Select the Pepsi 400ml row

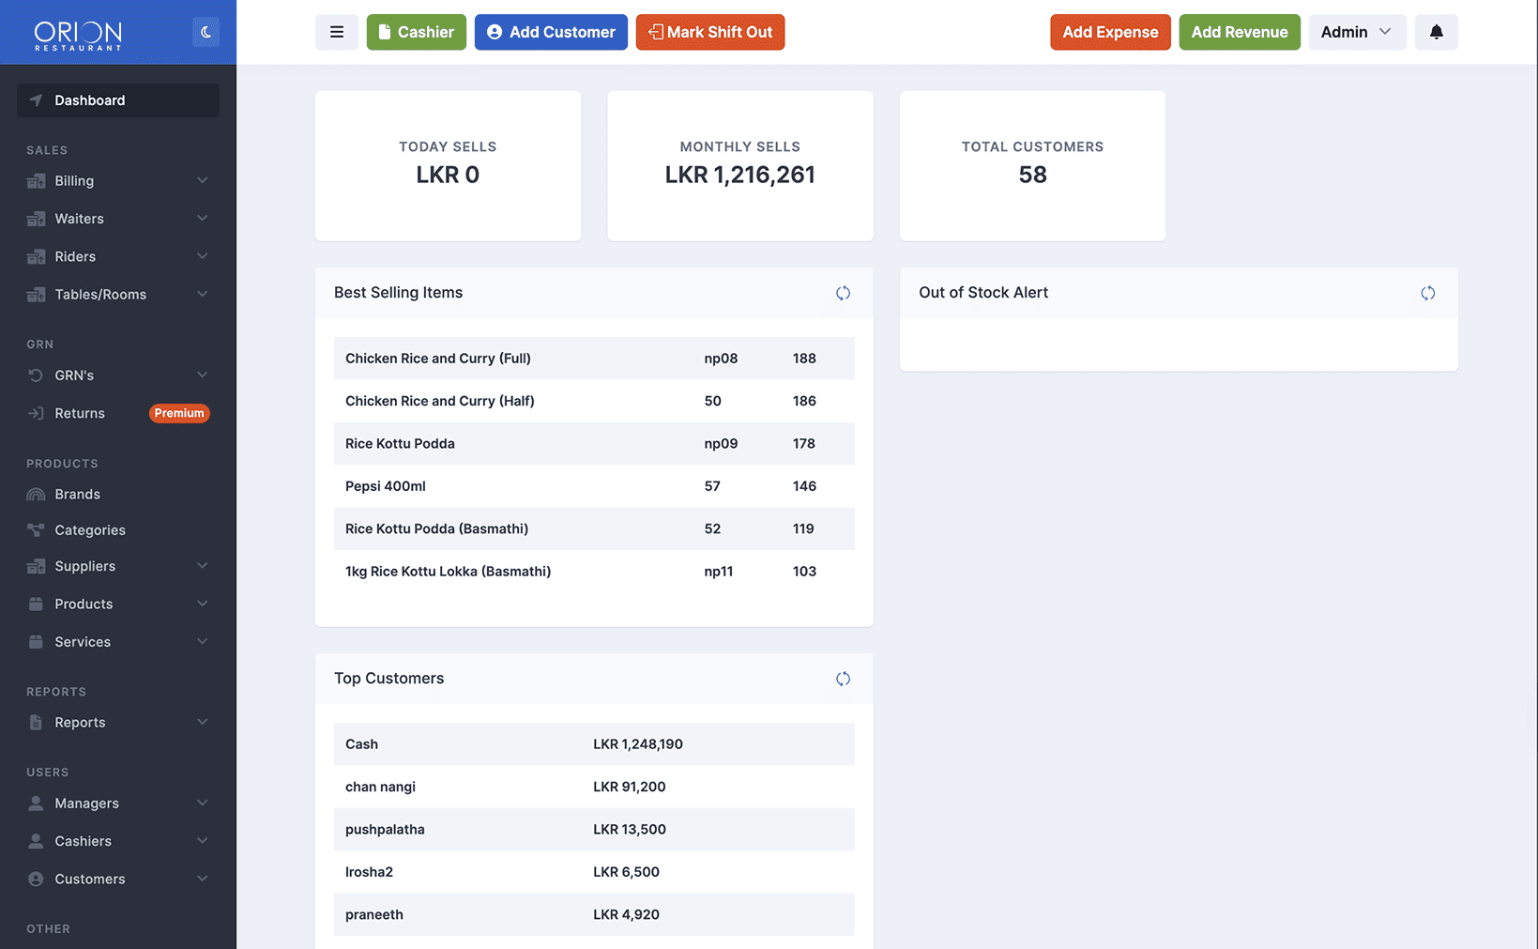click(x=594, y=486)
